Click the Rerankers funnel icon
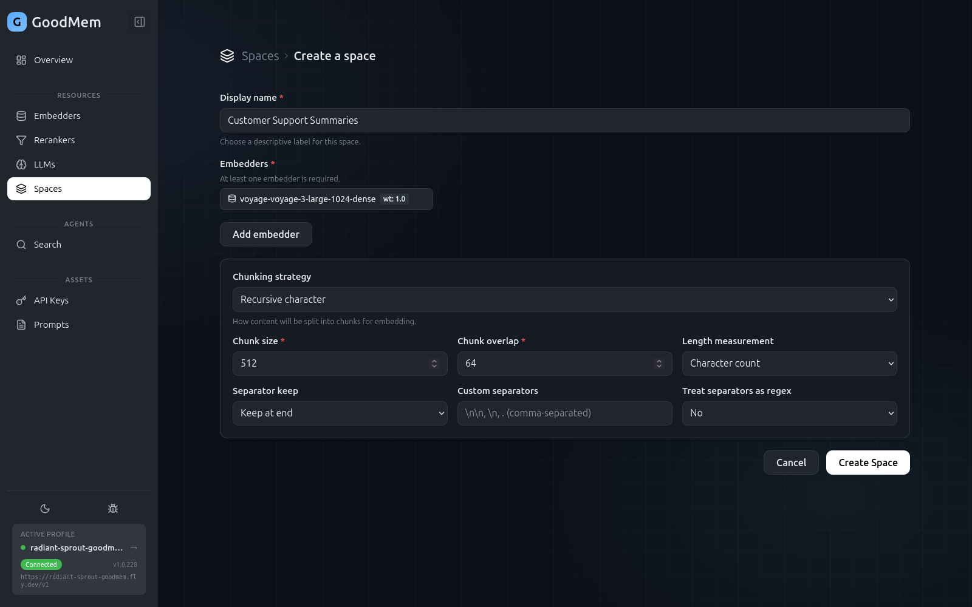Viewport: 972px width, 607px height. click(x=21, y=140)
